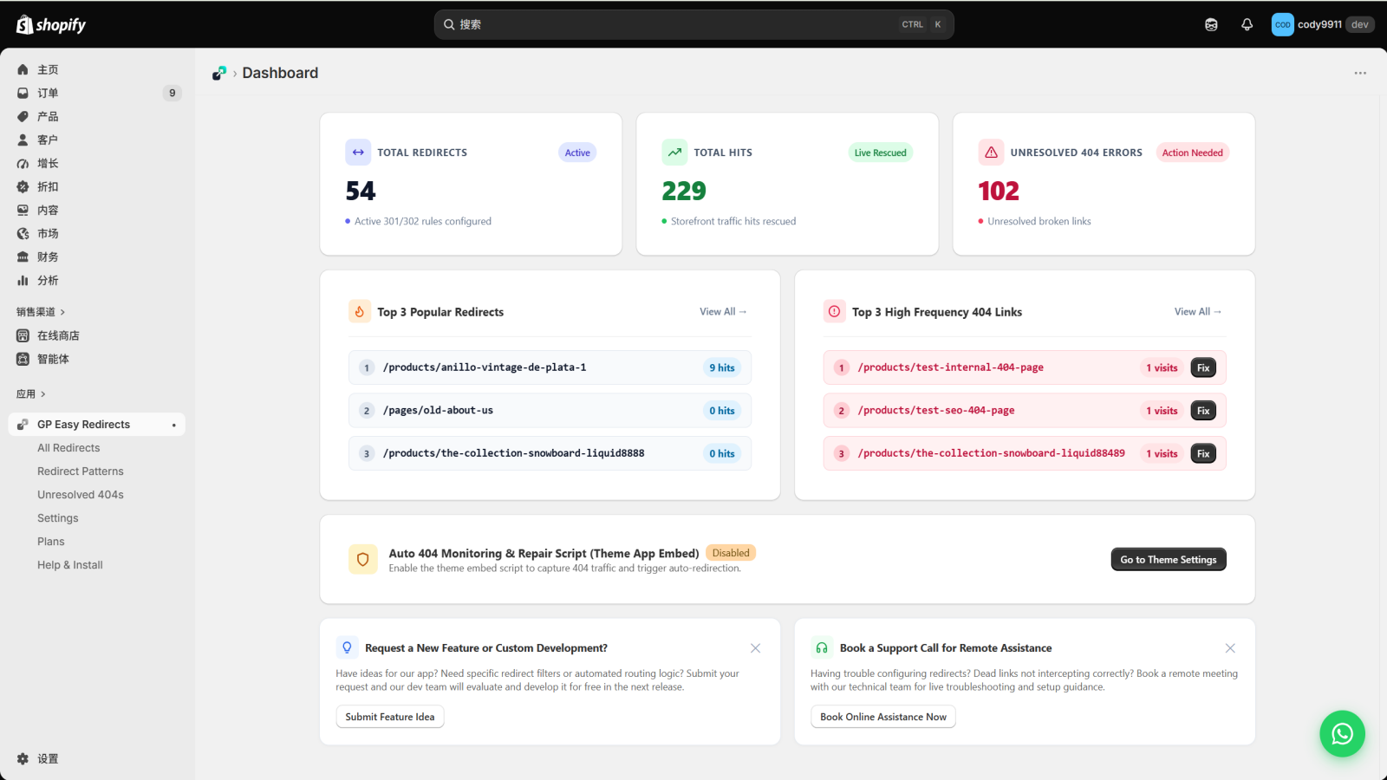Open the three-dot menu beside Dashboard
Screen dimensions: 1387x780
click(1360, 73)
